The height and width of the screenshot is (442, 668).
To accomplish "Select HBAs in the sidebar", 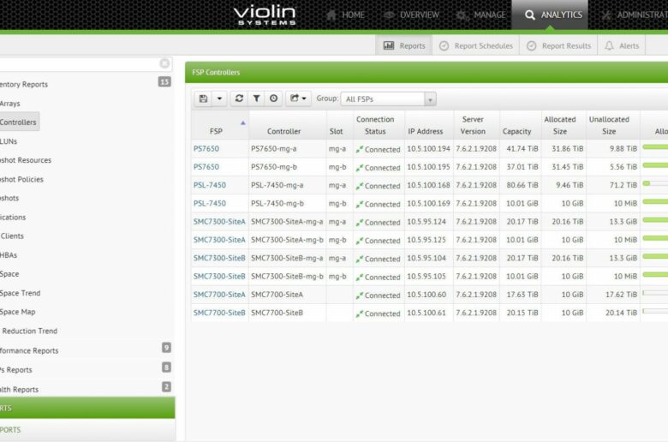I will [x=9, y=255].
